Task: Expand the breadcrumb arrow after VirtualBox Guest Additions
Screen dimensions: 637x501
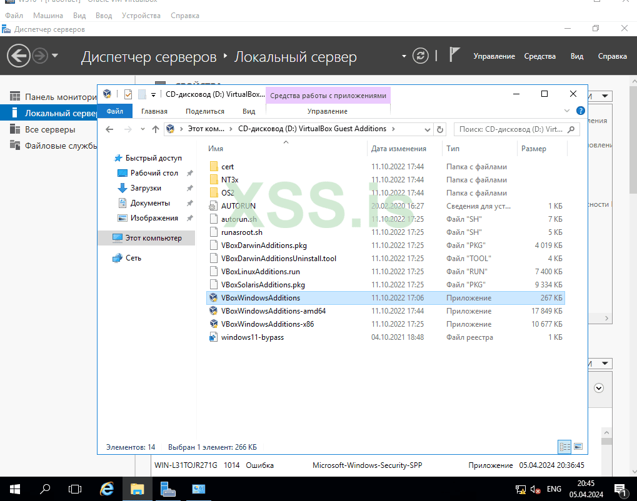Action: coord(393,129)
